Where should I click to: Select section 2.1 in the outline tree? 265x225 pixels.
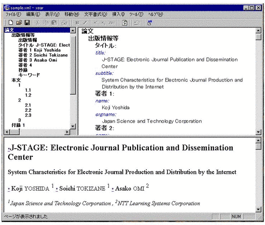[x=28, y=105]
